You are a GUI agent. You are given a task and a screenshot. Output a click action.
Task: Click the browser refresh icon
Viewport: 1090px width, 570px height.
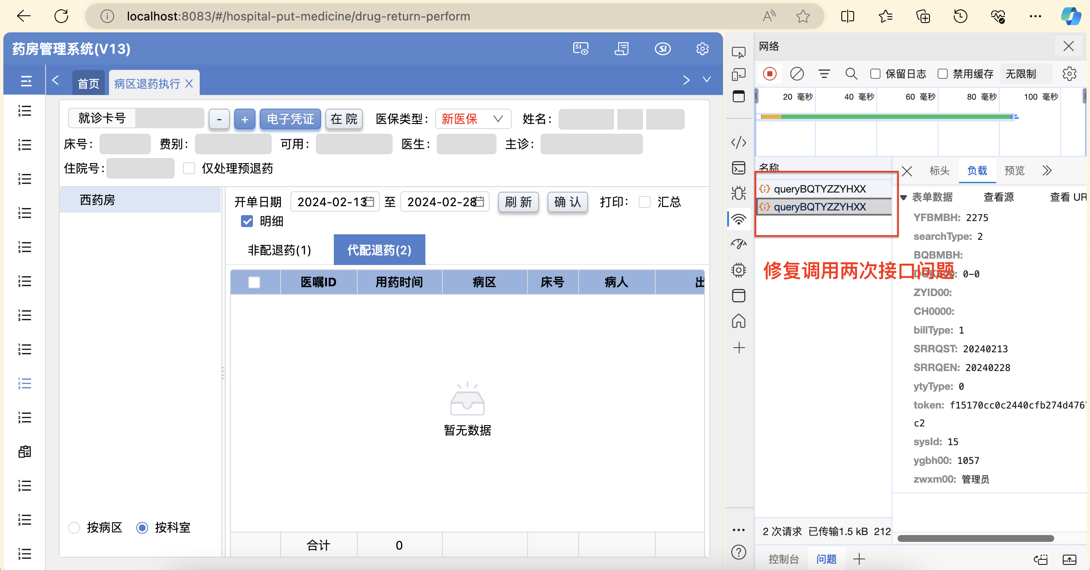[x=61, y=16]
